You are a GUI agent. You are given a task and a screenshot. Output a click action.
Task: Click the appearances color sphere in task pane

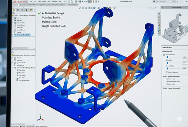tap(159, 25)
